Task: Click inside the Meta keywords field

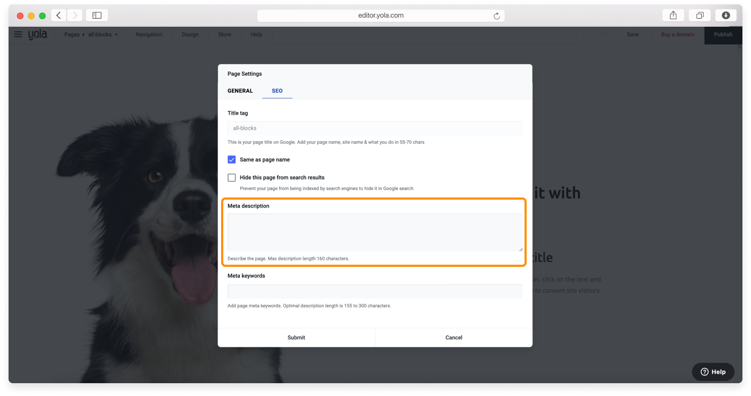Action: (374, 291)
